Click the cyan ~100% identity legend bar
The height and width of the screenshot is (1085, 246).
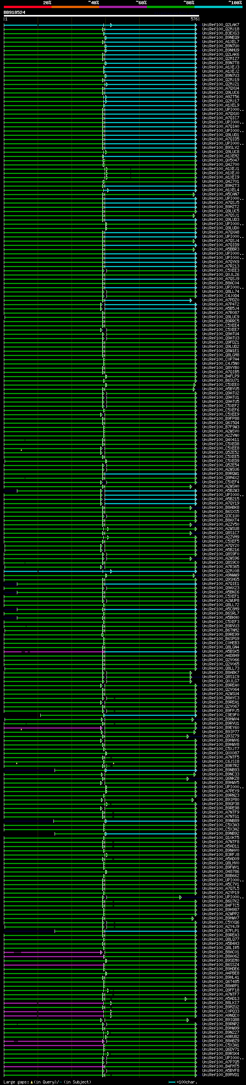[218, 7]
